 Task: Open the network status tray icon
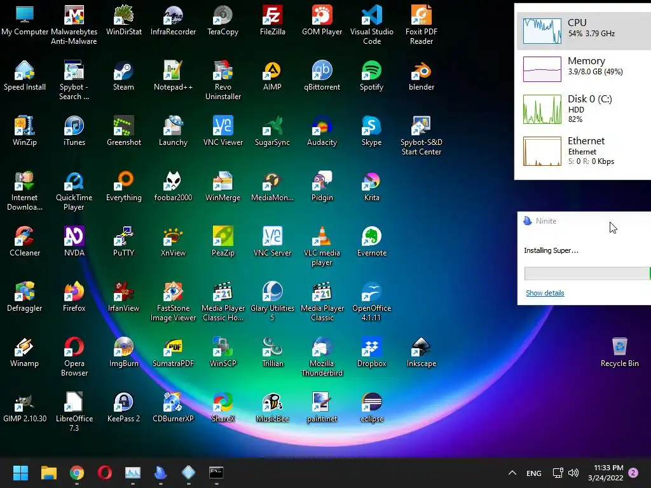558,473
